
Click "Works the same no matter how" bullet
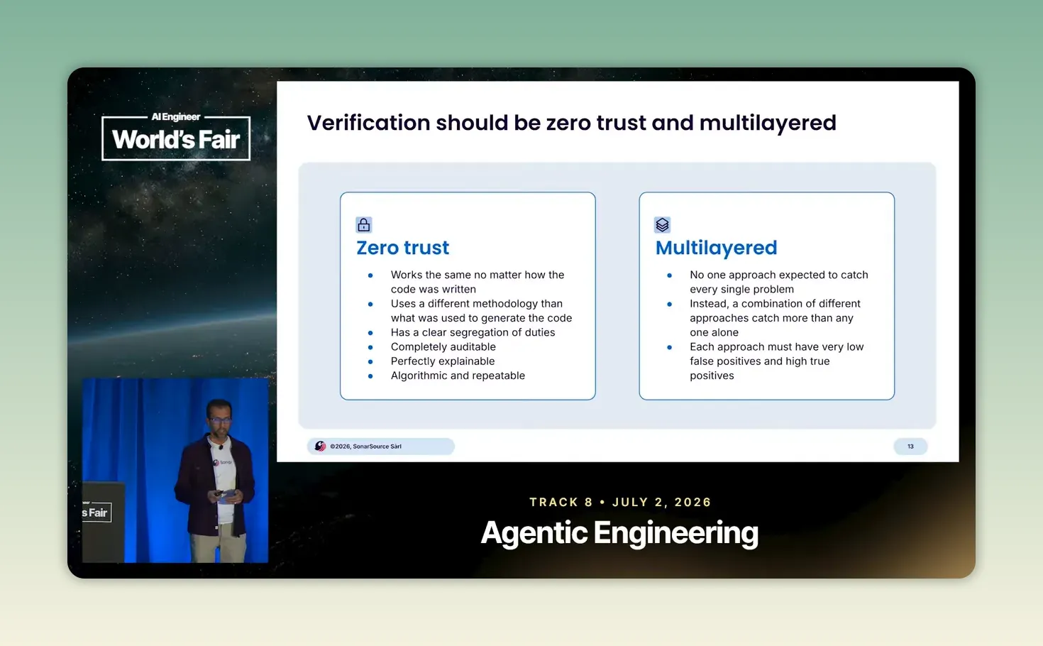click(x=478, y=282)
